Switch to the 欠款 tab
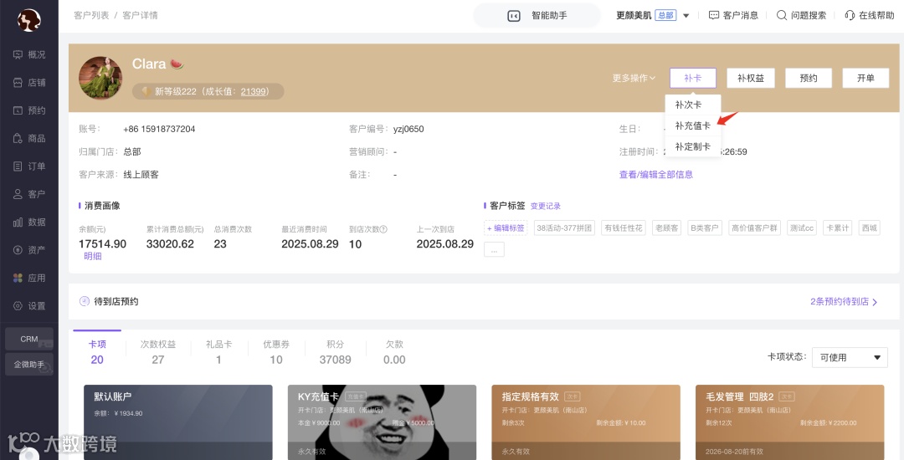The height and width of the screenshot is (460, 904). click(x=394, y=352)
